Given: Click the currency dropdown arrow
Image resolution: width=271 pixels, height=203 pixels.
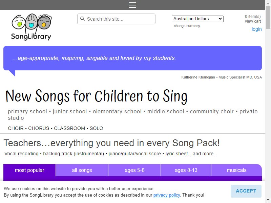Looking at the screenshot, I should tap(220, 19).
